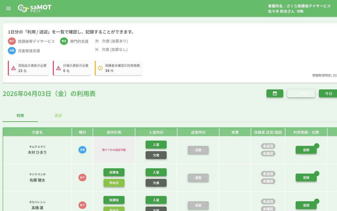Click the 欠席 button for 木村 ひまり
Image resolution: width=337 pixels, height=211 pixels.
(156, 155)
